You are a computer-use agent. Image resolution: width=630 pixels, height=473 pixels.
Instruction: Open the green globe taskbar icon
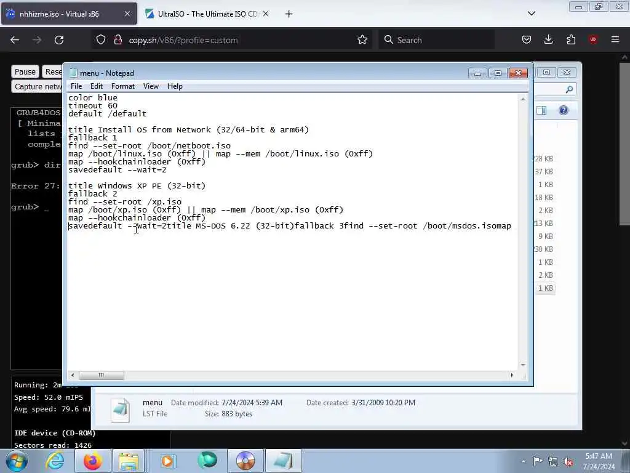coord(207,461)
